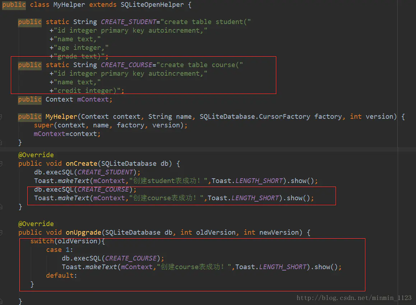Click the newVersion parameter in onUpgrade's signature
This screenshot has width=416, height=305.
tap(279, 233)
